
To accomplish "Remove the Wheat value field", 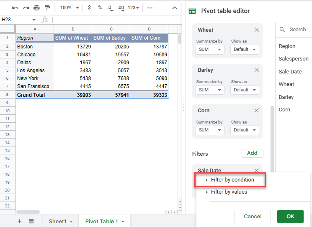I will [257, 30].
